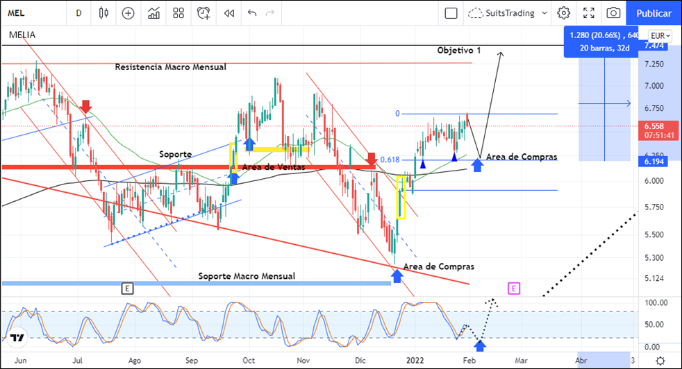Image resolution: width=682 pixels, height=369 pixels.
Task: Open the indicator templates grid icon
Action: [x=178, y=12]
